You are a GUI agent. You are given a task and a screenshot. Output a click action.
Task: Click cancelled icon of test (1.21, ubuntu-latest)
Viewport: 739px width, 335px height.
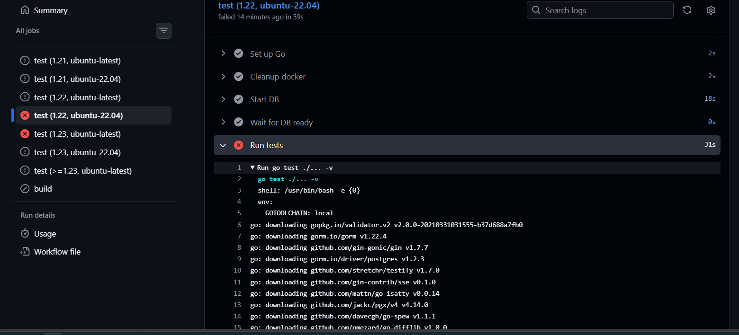tap(25, 61)
